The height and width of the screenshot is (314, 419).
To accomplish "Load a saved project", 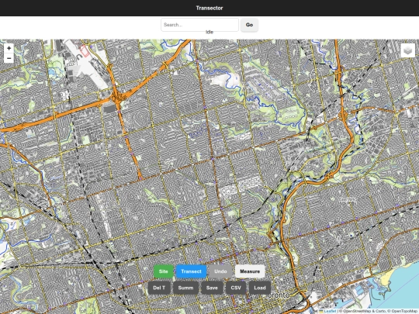I will [x=260, y=288].
